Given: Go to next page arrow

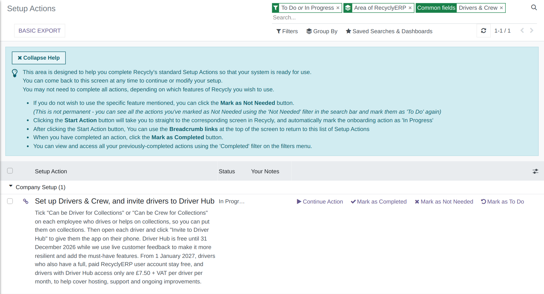Looking at the screenshot, I should coord(532,31).
